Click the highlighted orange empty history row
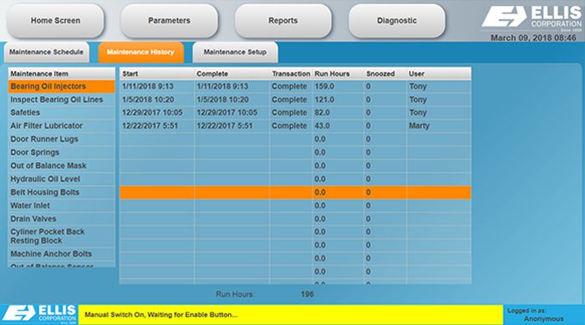Screen dimensions: 585x325 coord(295,192)
